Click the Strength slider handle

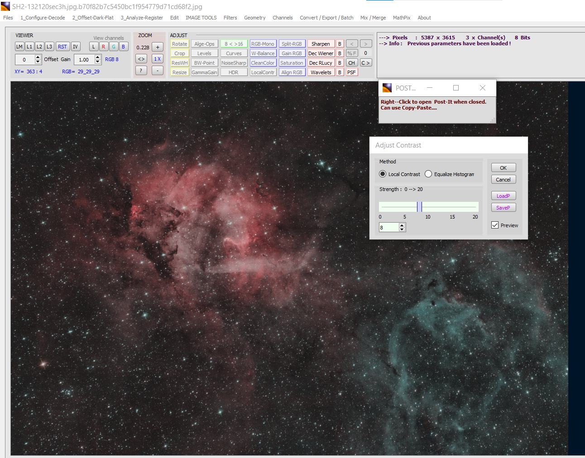420,207
